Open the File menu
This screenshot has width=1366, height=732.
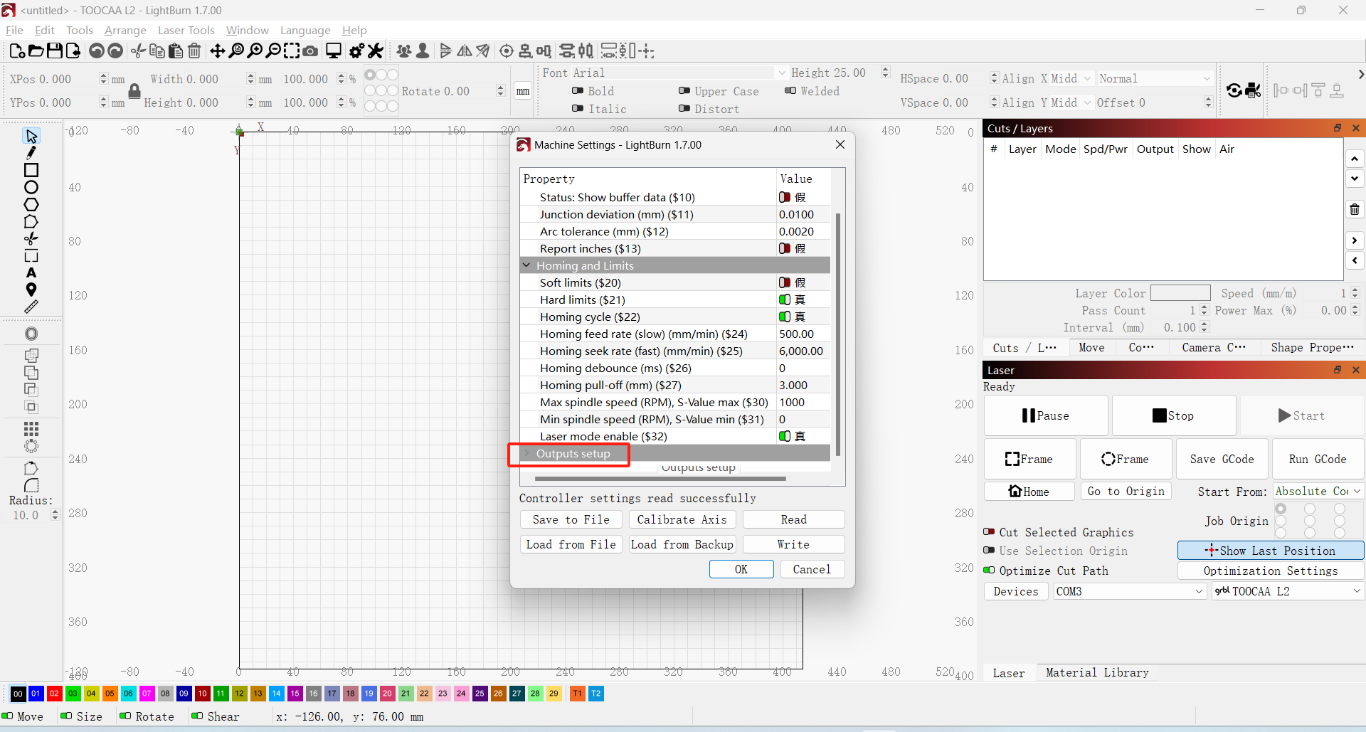14,30
